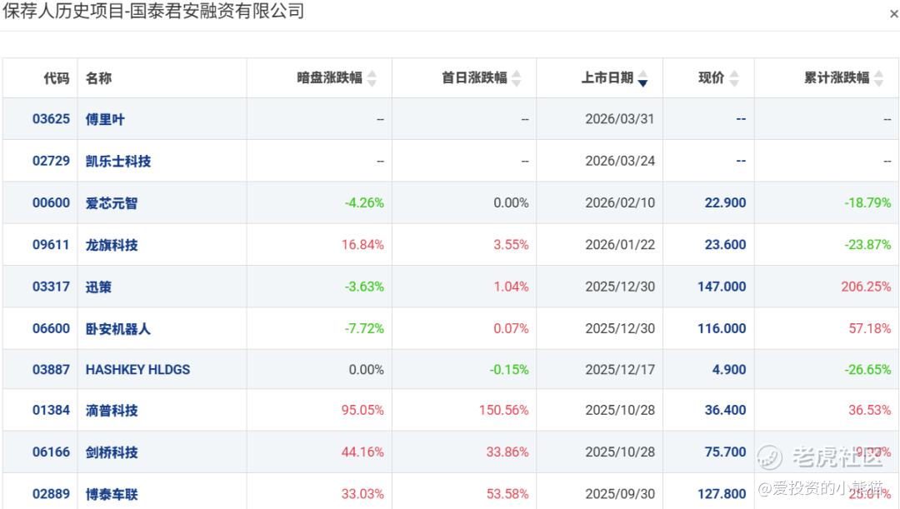This screenshot has width=900, height=509.
Task: Open stock name 傅里叶
Action: [105, 119]
